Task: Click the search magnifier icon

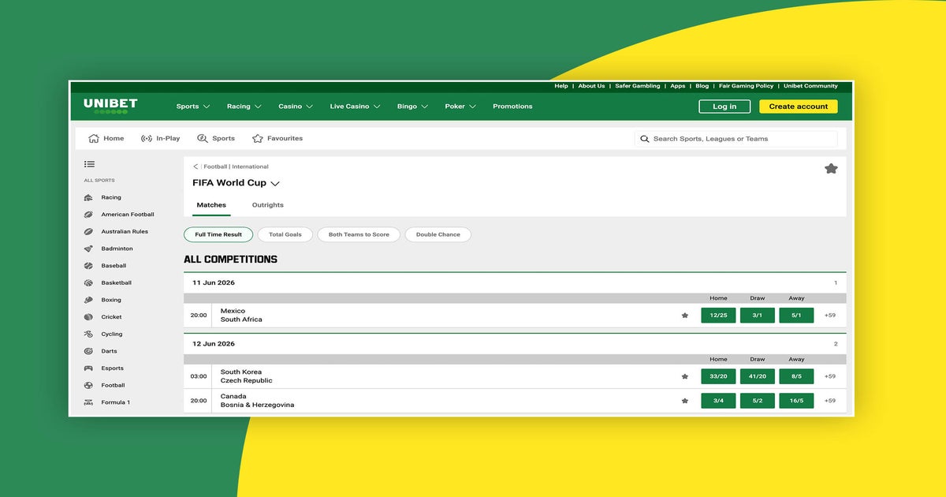Action: coord(645,139)
